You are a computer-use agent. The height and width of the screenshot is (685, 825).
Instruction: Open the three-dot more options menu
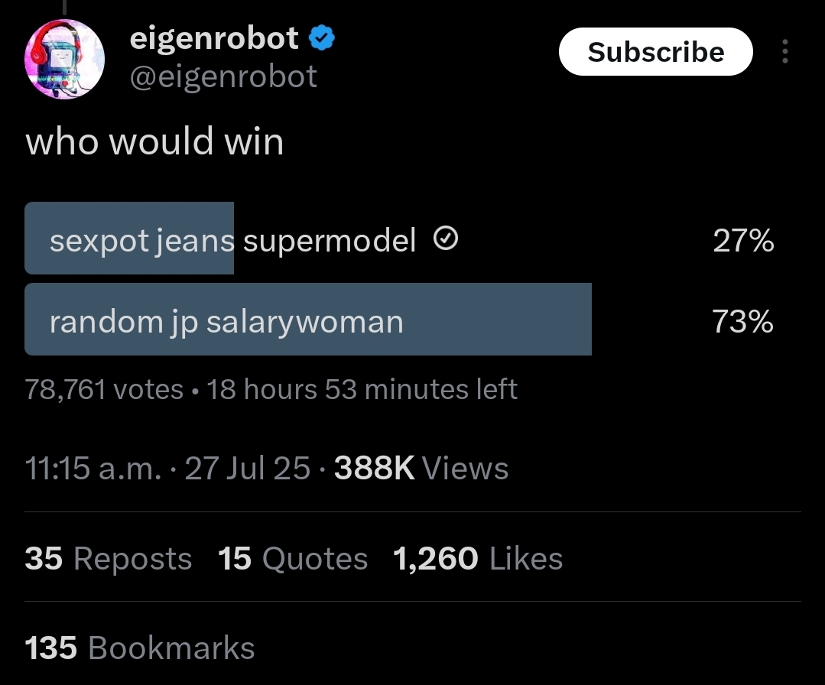click(785, 51)
